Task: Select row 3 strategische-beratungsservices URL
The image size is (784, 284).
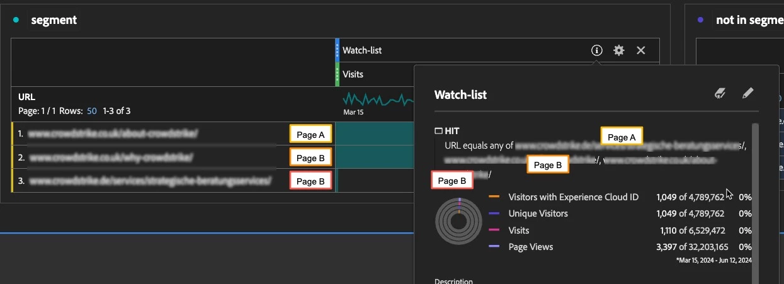Action: point(151,181)
